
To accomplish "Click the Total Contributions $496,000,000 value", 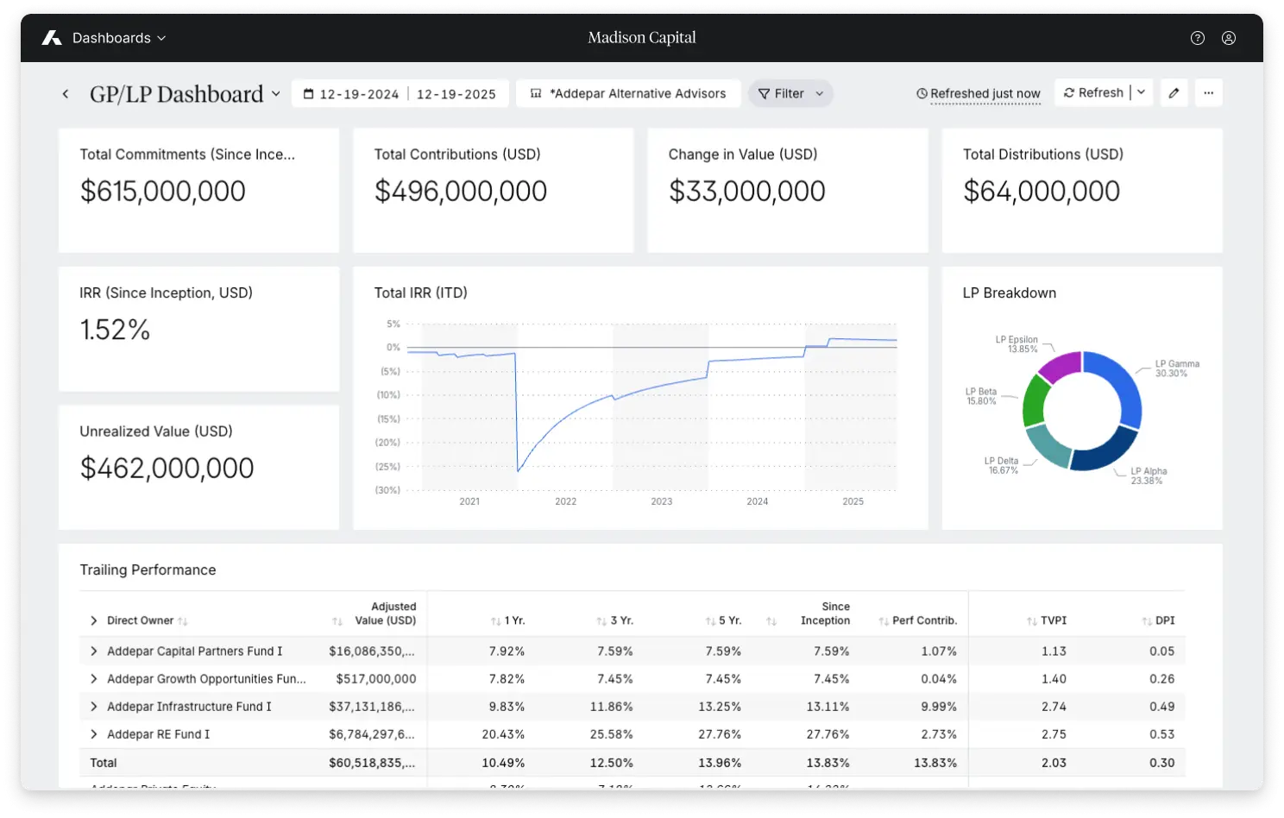I will click(x=461, y=191).
